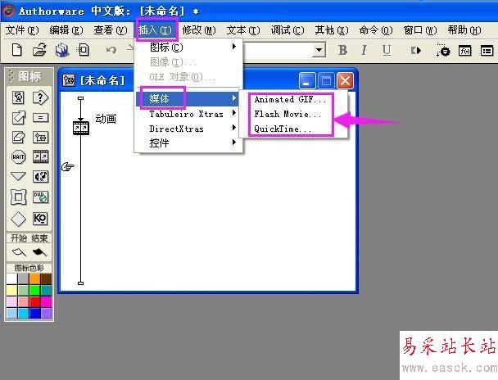The image size is (498, 380).
Task: Click the Save all toolbar icon
Action: click(62, 50)
